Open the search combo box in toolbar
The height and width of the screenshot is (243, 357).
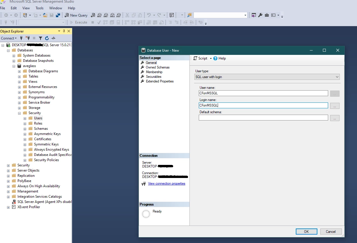[x=245, y=15]
